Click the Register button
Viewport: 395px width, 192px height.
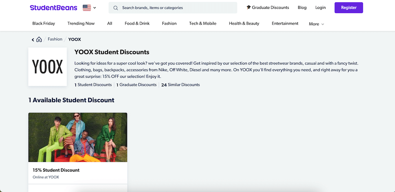[x=349, y=8]
